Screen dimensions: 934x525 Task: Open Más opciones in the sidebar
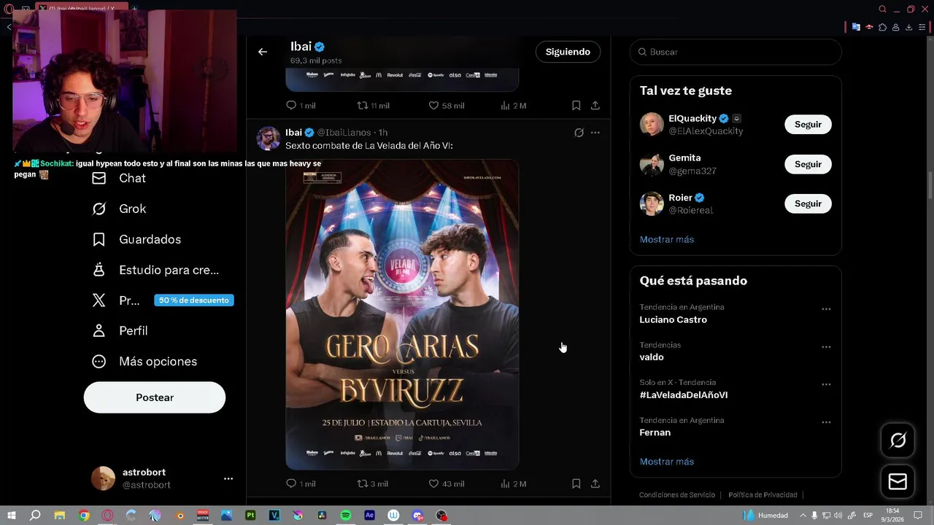click(144, 361)
